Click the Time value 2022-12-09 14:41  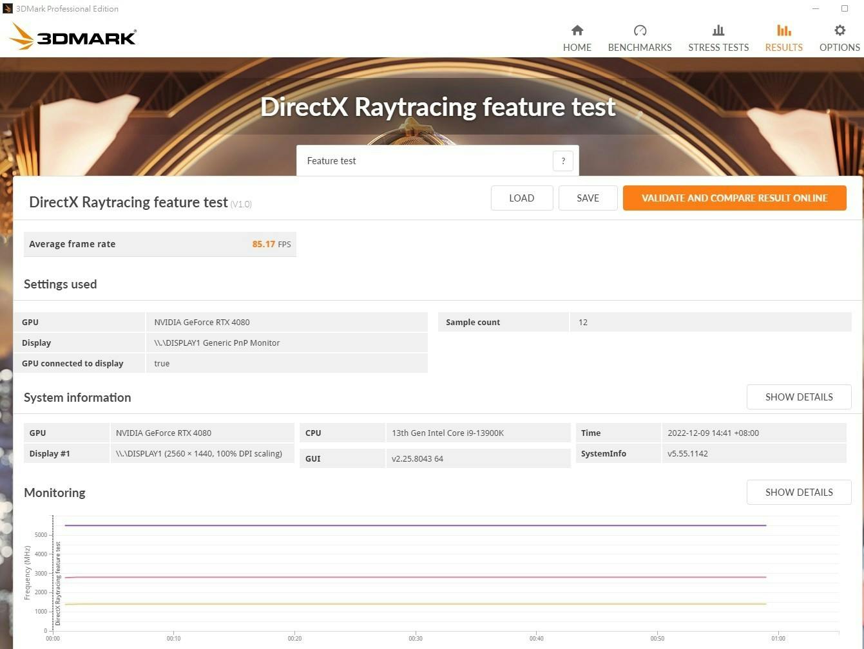coord(713,433)
